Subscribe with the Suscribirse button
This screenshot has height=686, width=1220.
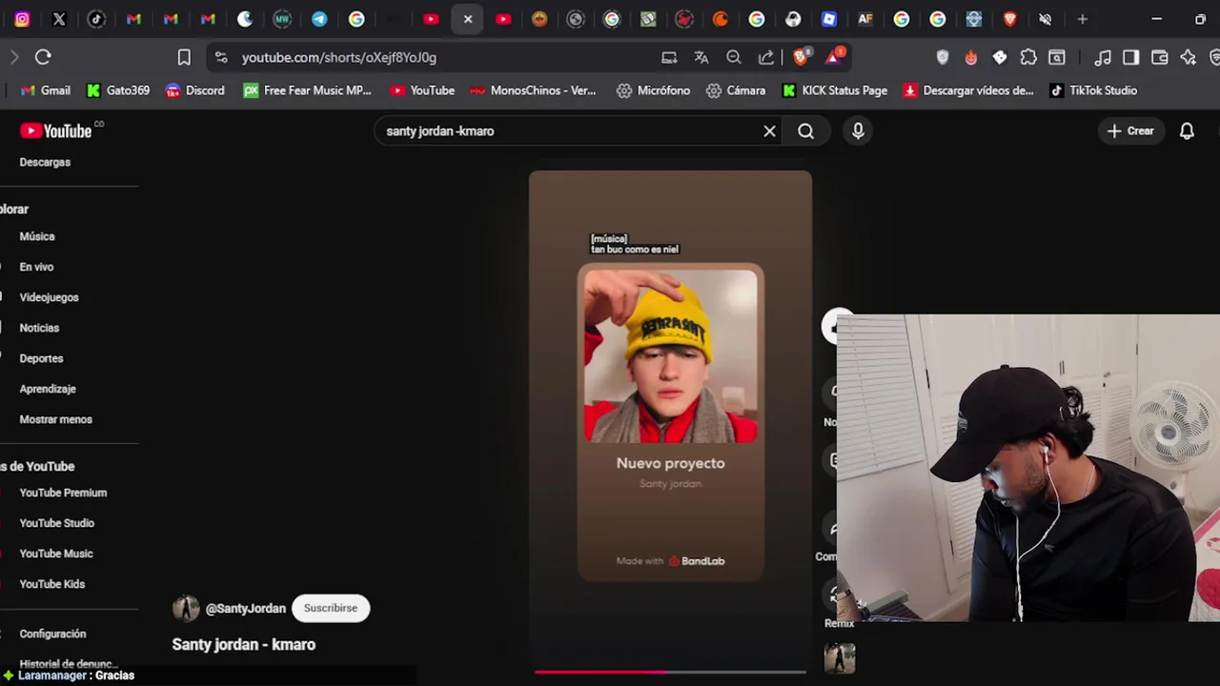(331, 608)
